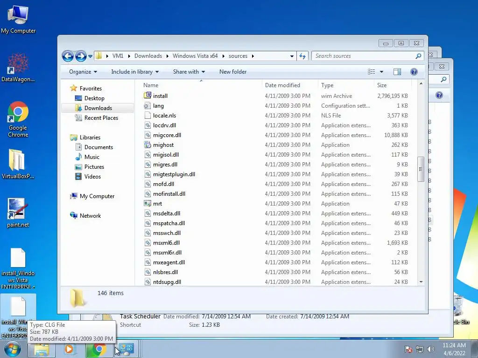Select the mrt application icon
Image resolution: width=478 pixels, height=358 pixels.
148,203
